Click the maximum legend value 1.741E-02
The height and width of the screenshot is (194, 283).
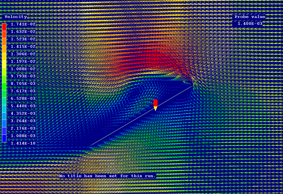pos(23,24)
